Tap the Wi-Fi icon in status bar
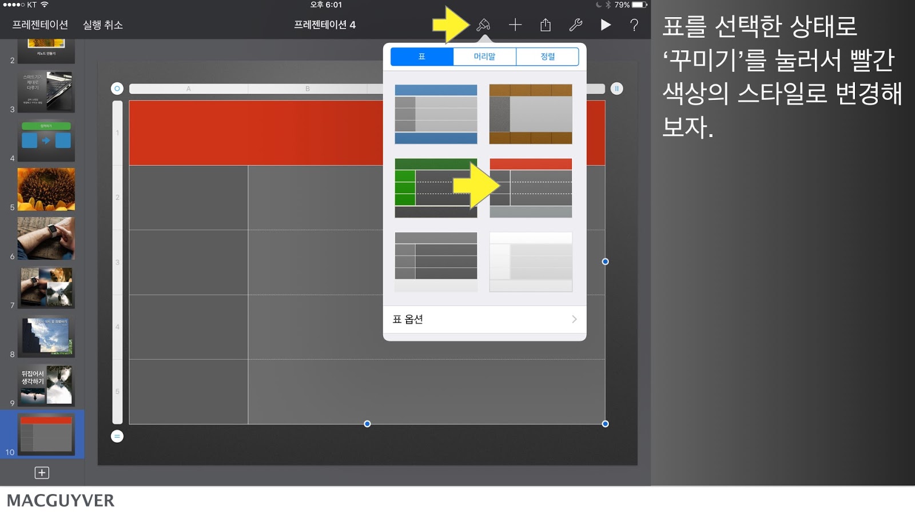 click(44, 5)
